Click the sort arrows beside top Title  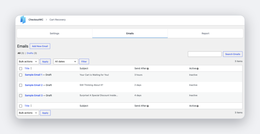coord(31,68)
